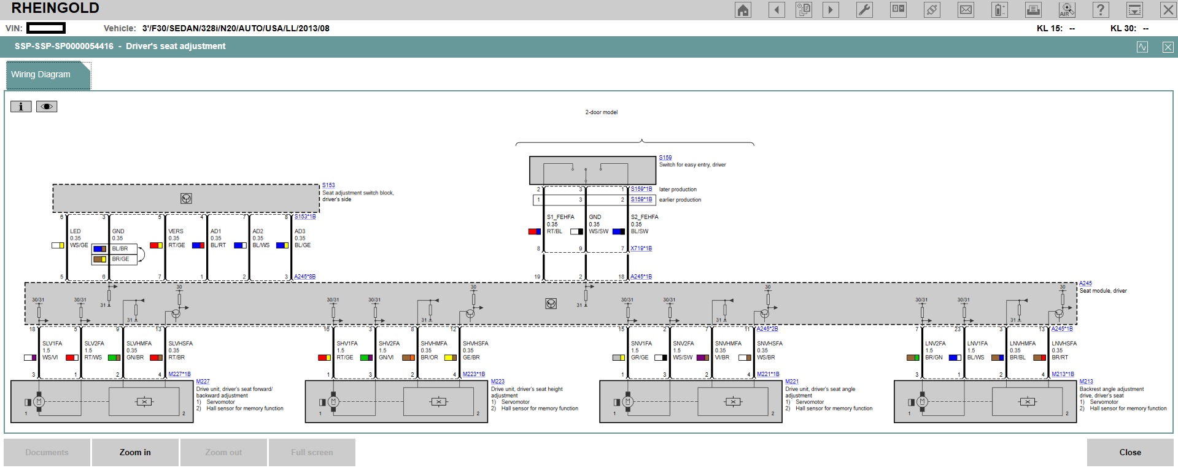Click the KL 30 status value
The image size is (1178, 473).
click(1145, 28)
